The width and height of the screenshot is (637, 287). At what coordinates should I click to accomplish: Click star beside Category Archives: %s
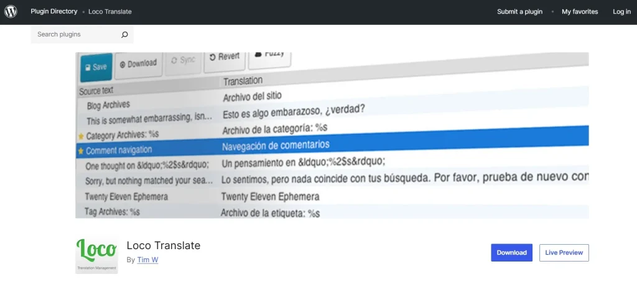point(81,137)
